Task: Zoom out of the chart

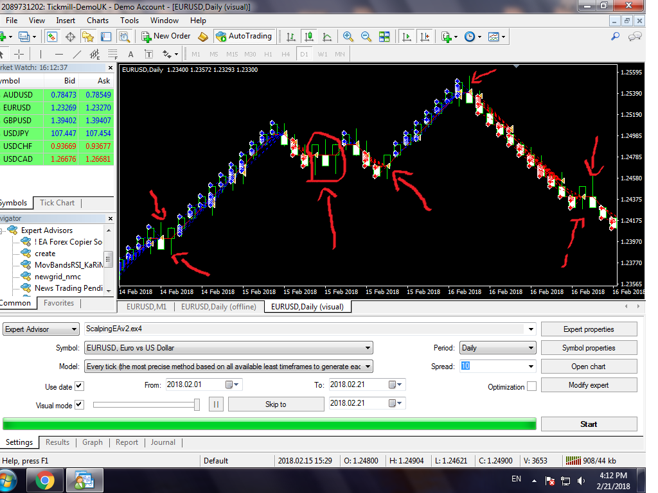Action: tap(366, 37)
